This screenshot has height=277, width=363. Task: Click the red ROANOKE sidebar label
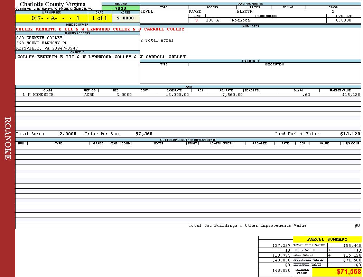click(8, 138)
